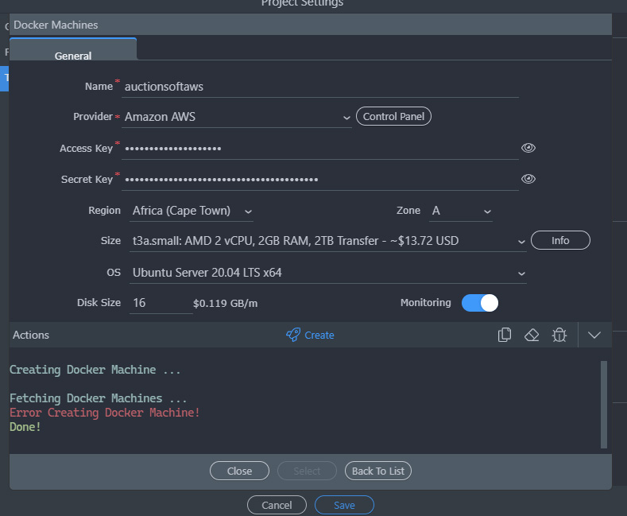Click the Create link in Actions bar
This screenshot has height=516, width=627.
click(x=319, y=336)
